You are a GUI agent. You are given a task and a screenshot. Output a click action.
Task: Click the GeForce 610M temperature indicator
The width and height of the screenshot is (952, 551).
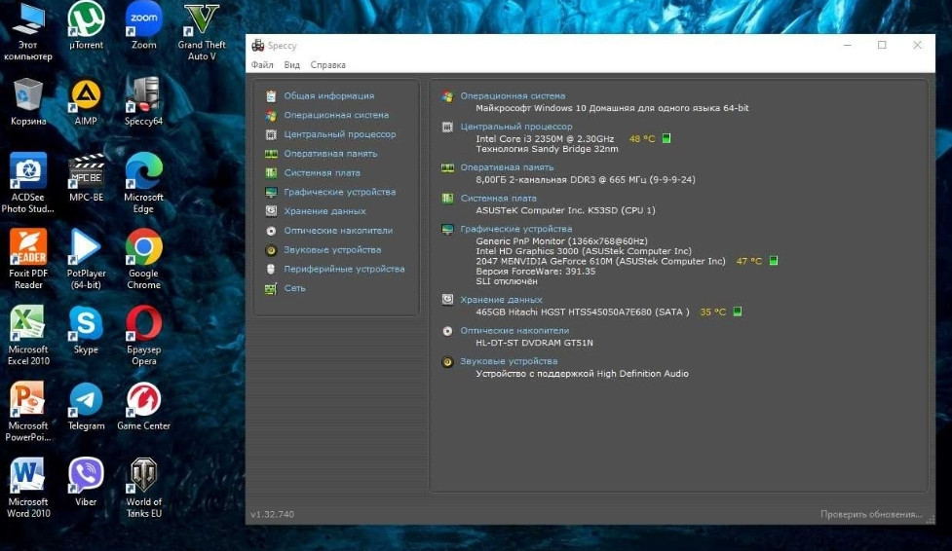[x=773, y=261]
